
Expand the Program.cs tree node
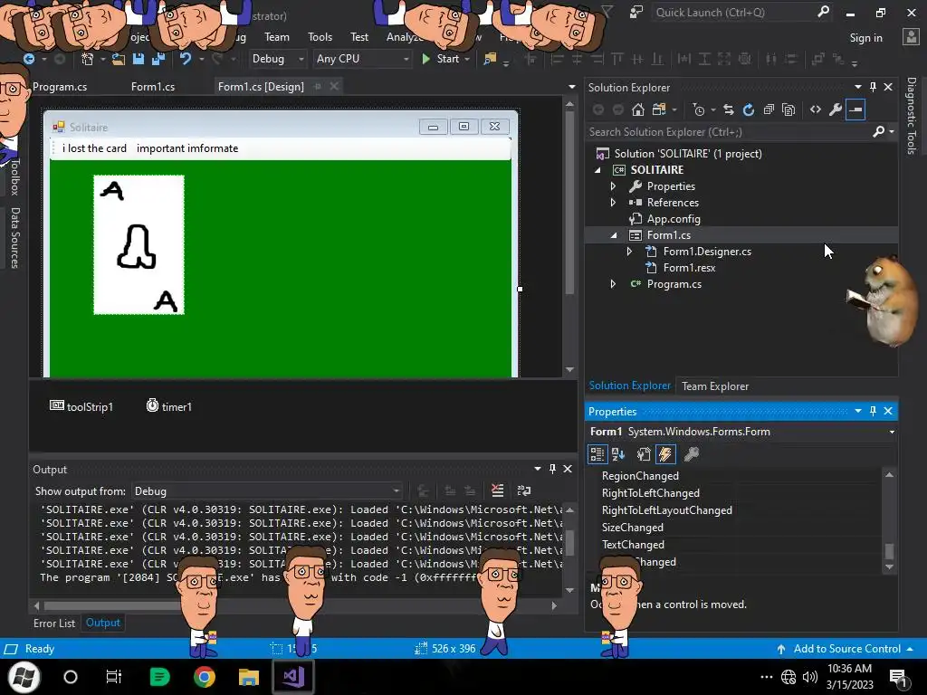(x=613, y=284)
